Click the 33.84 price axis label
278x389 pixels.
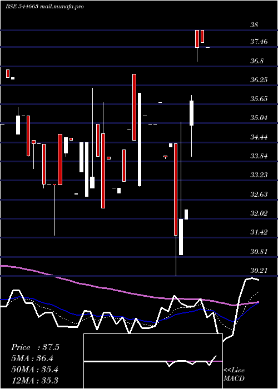(259, 156)
